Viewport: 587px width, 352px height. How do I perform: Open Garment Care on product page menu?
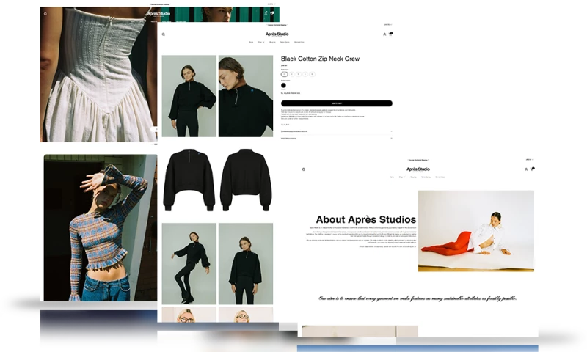(x=299, y=42)
